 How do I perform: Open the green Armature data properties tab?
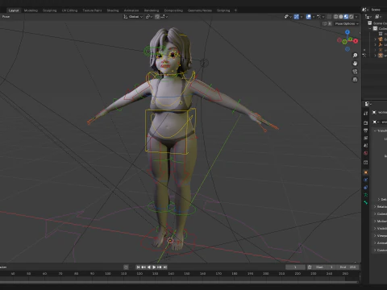[365, 195]
